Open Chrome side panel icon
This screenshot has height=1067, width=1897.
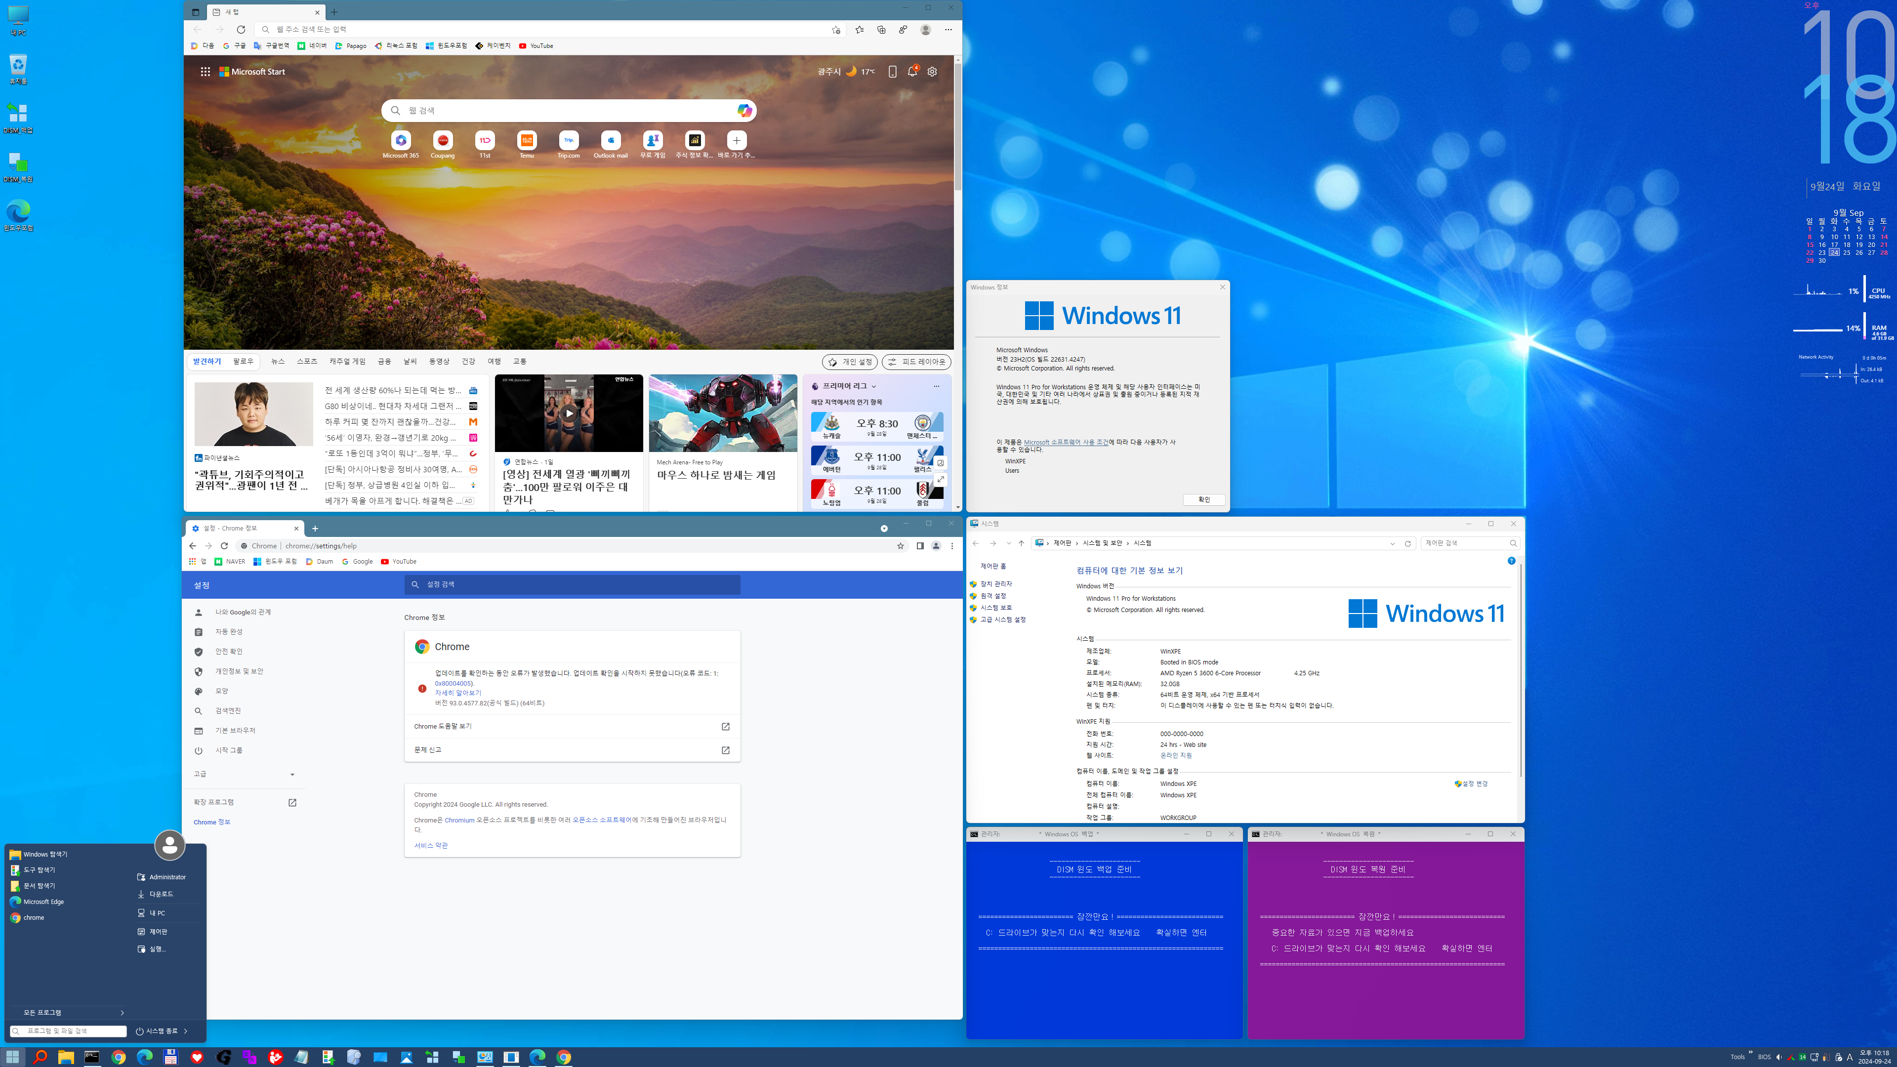(920, 546)
